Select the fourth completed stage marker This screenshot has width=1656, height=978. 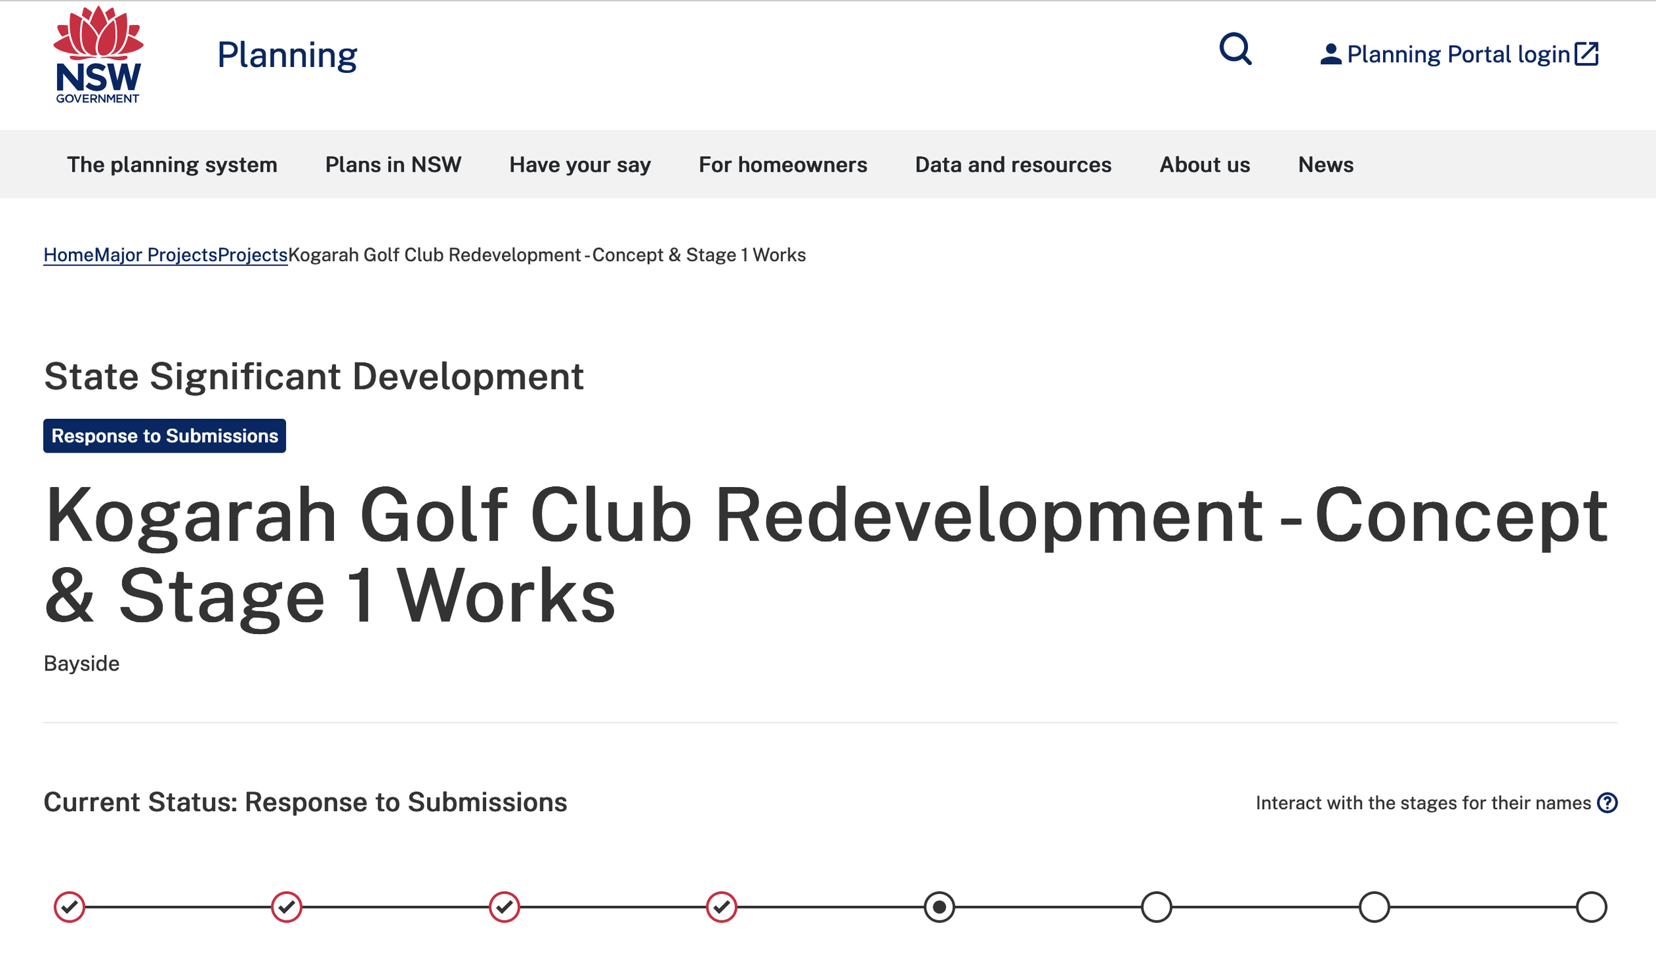point(721,907)
